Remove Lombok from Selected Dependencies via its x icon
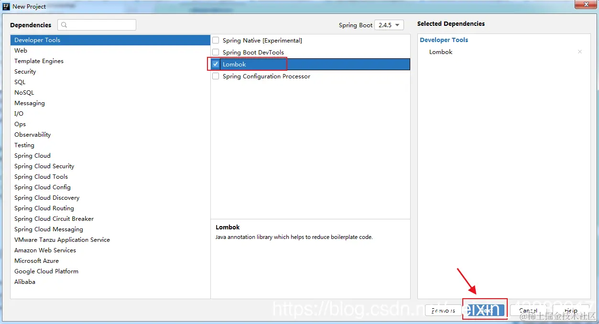The image size is (599, 324). [580, 52]
